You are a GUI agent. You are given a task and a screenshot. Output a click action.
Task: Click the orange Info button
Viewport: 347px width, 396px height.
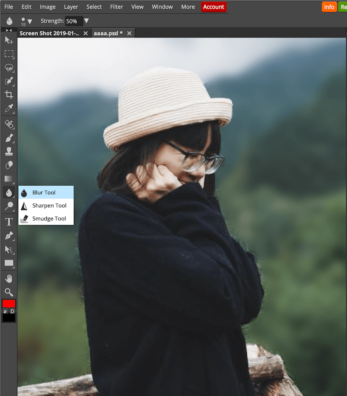point(329,7)
